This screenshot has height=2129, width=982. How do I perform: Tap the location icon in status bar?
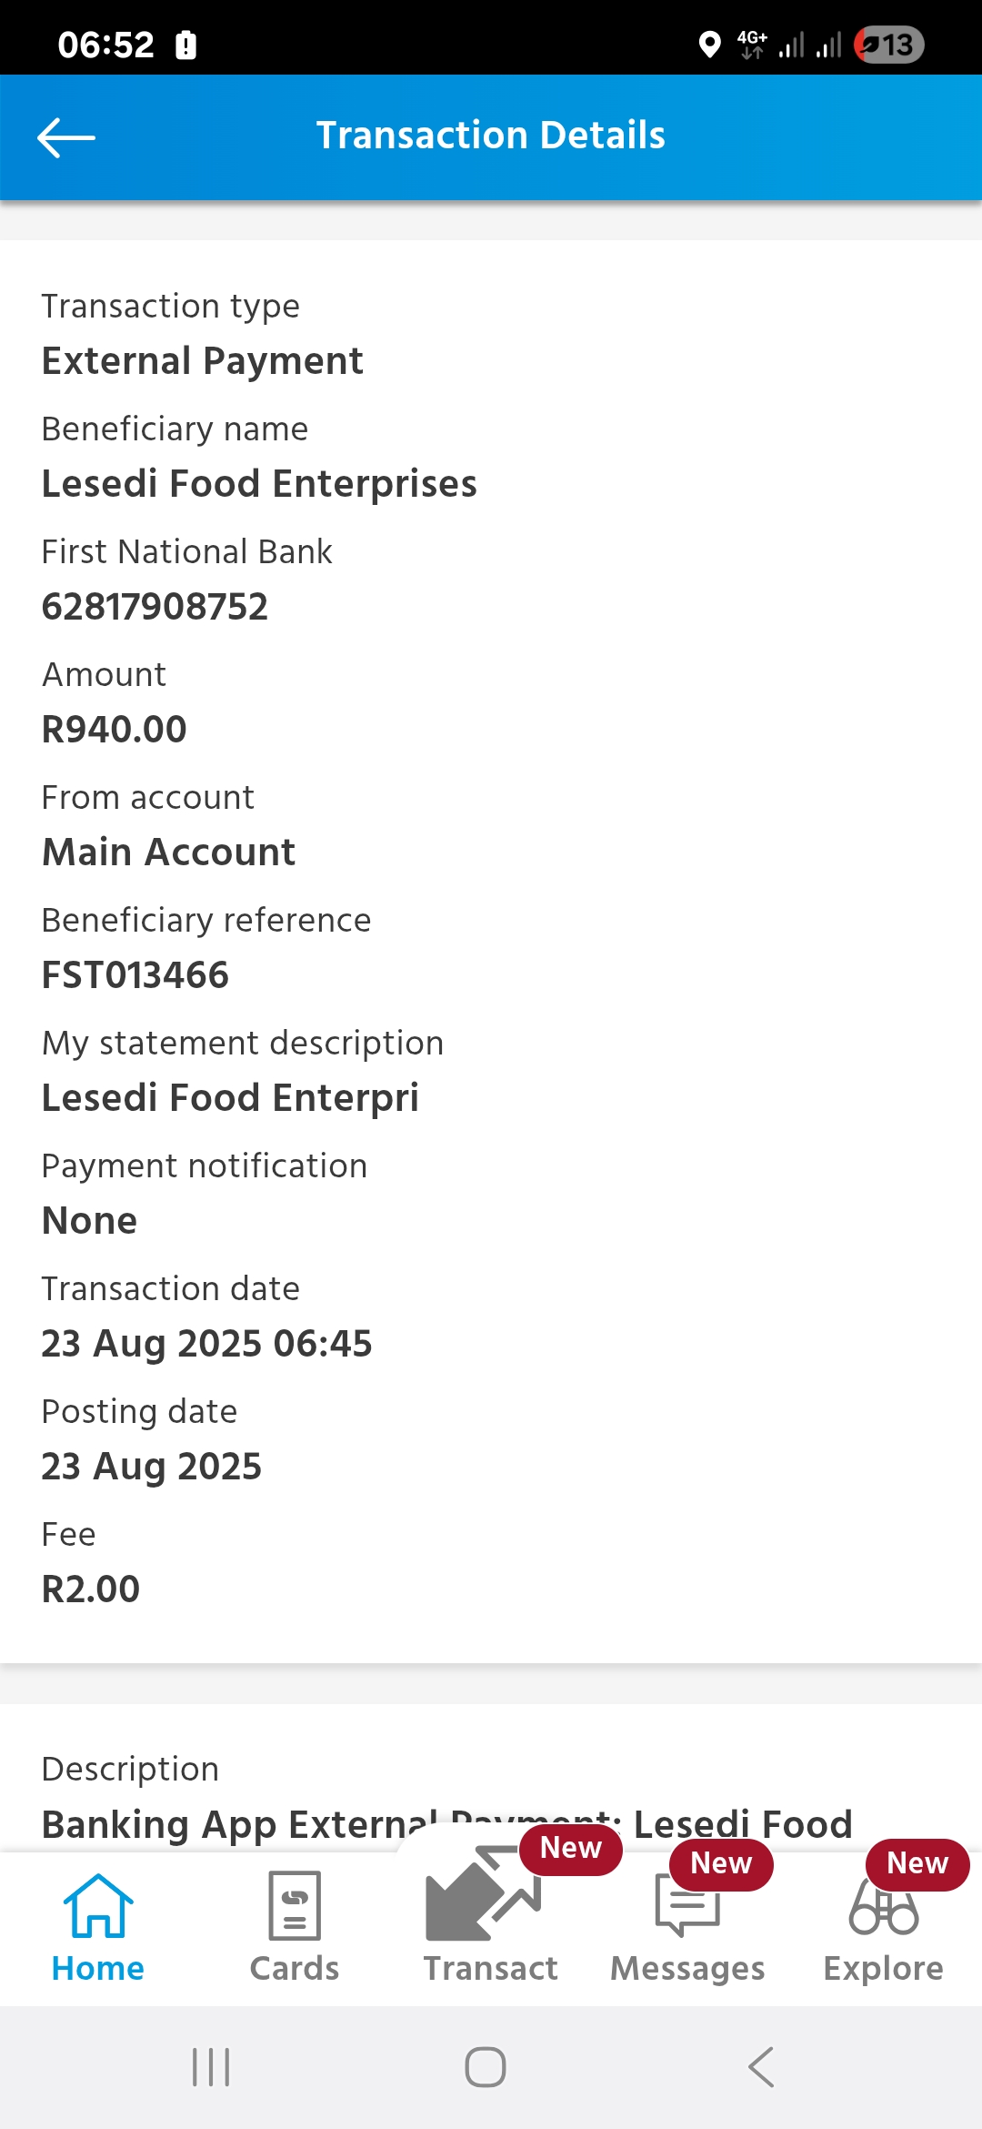[x=709, y=44]
